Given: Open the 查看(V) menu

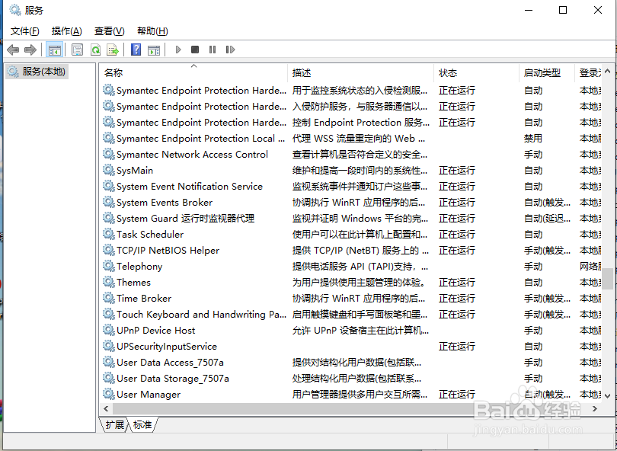Looking at the screenshot, I should (x=110, y=31).
